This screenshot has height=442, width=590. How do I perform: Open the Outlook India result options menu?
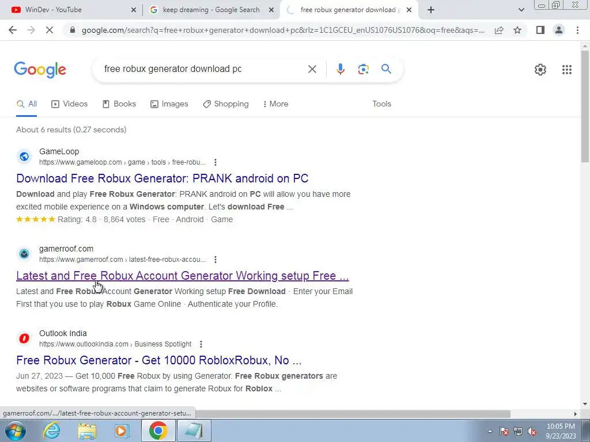[201, 344]
